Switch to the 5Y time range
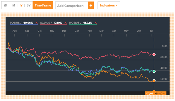Viewport: 175px width, 101px height. [28, 5]
